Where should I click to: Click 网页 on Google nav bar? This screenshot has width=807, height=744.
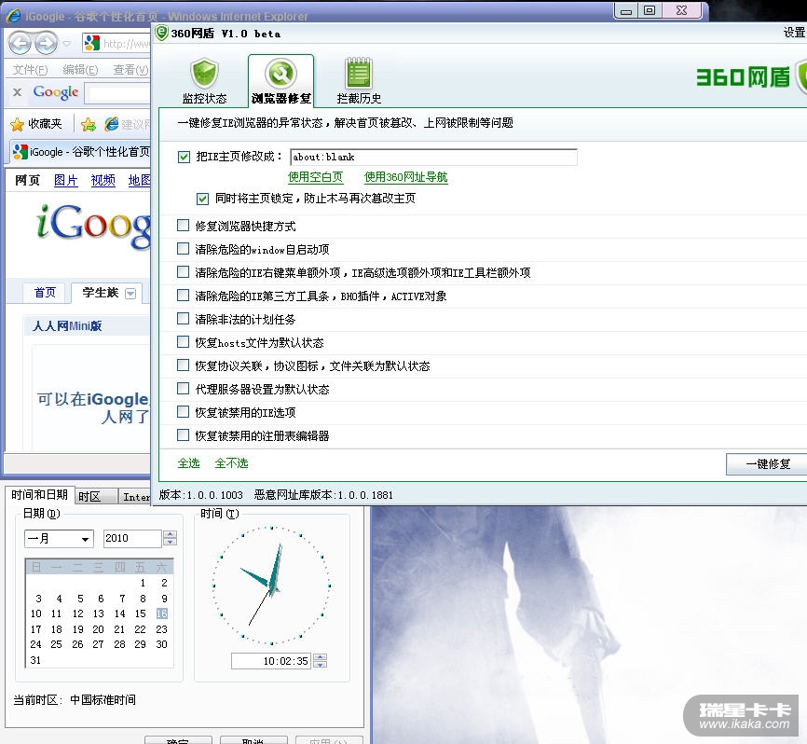point(27,180)
